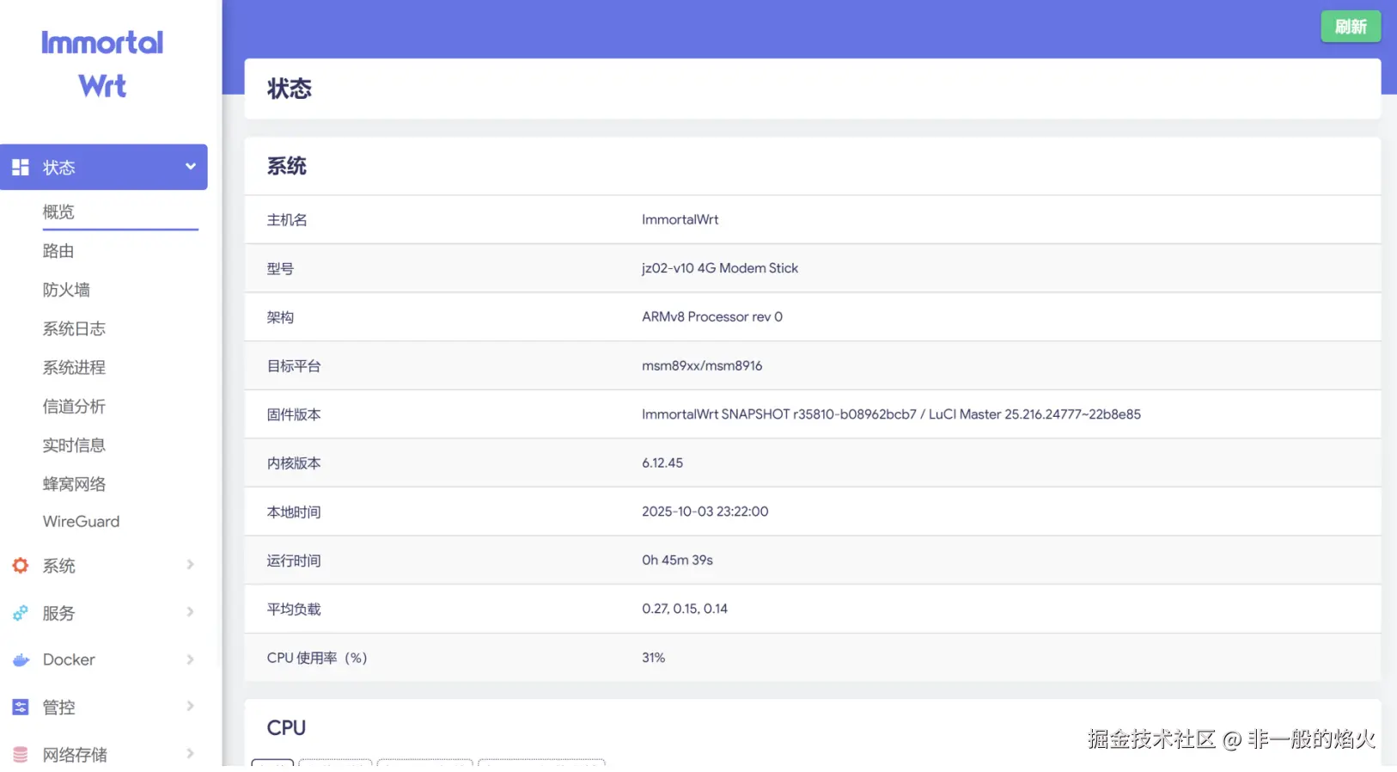Viewport: 1397px width, 772px height.
Task: Open the 实时信息 realtime page
Action: click(74, 445)
